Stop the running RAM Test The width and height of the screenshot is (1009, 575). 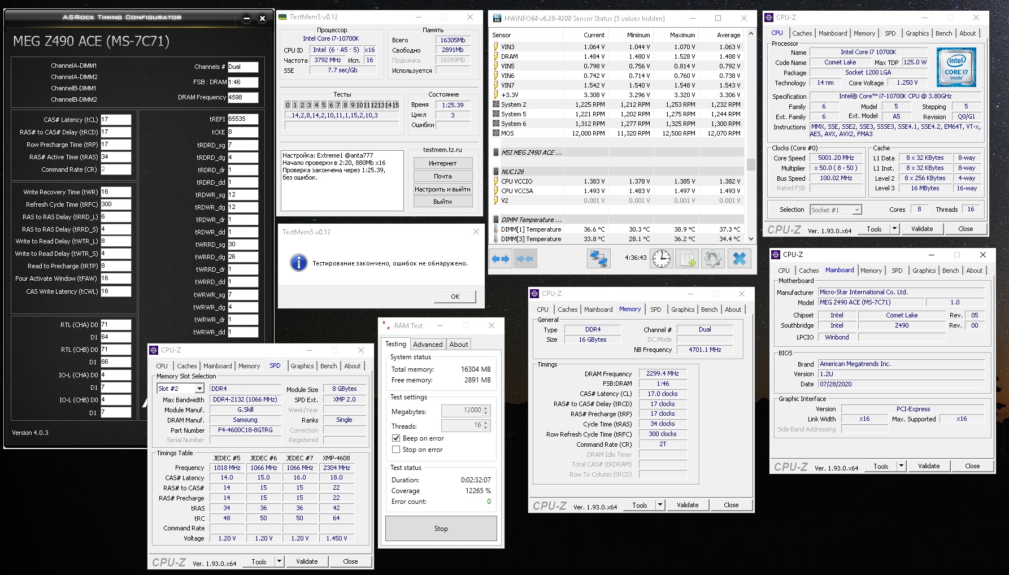click(x=441, y=529)
